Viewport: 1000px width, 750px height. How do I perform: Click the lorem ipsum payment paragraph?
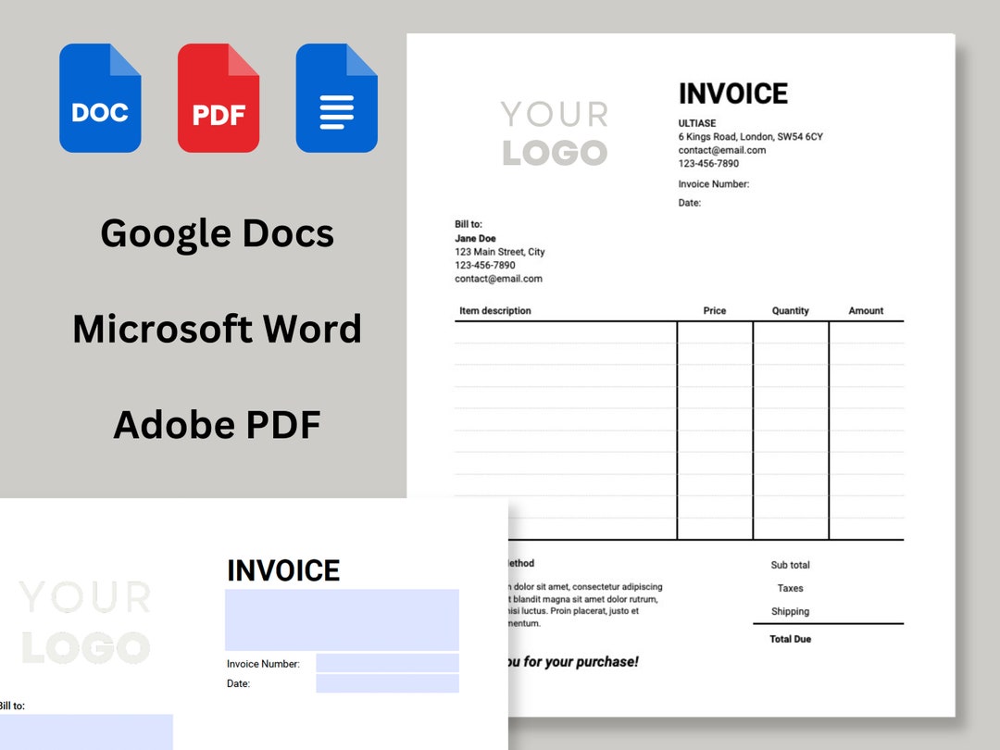pyautogui.click(x=585, y=605)
